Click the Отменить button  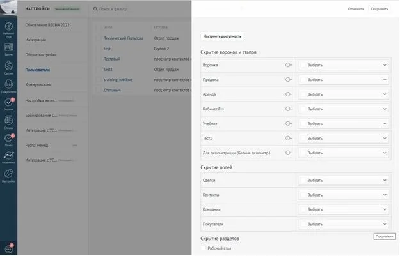click(356, 9)
